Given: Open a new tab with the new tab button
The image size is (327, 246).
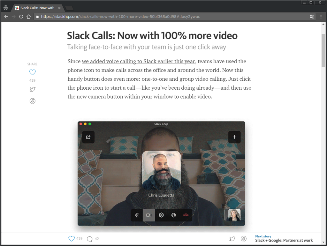Looking at the screenshot, I should [69, 8].
